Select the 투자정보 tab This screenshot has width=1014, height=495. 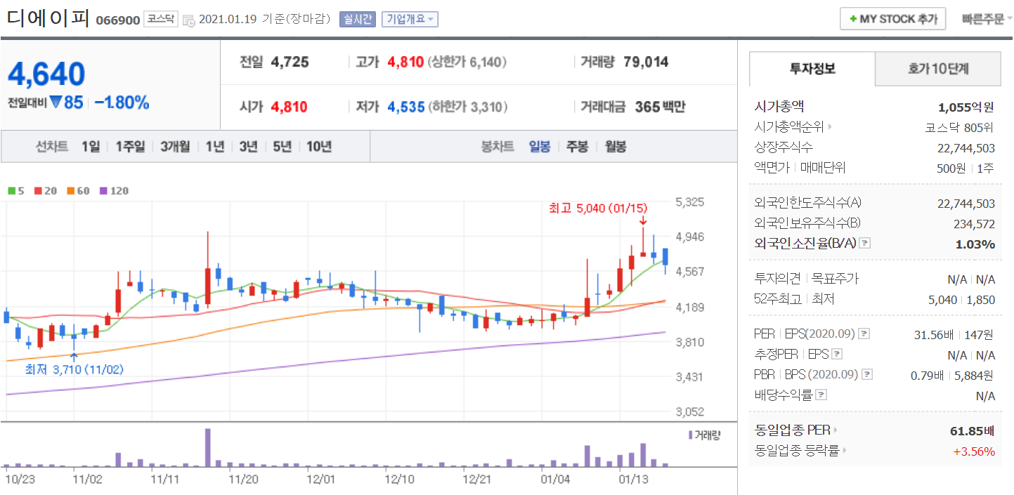click(x=812, y=69)
